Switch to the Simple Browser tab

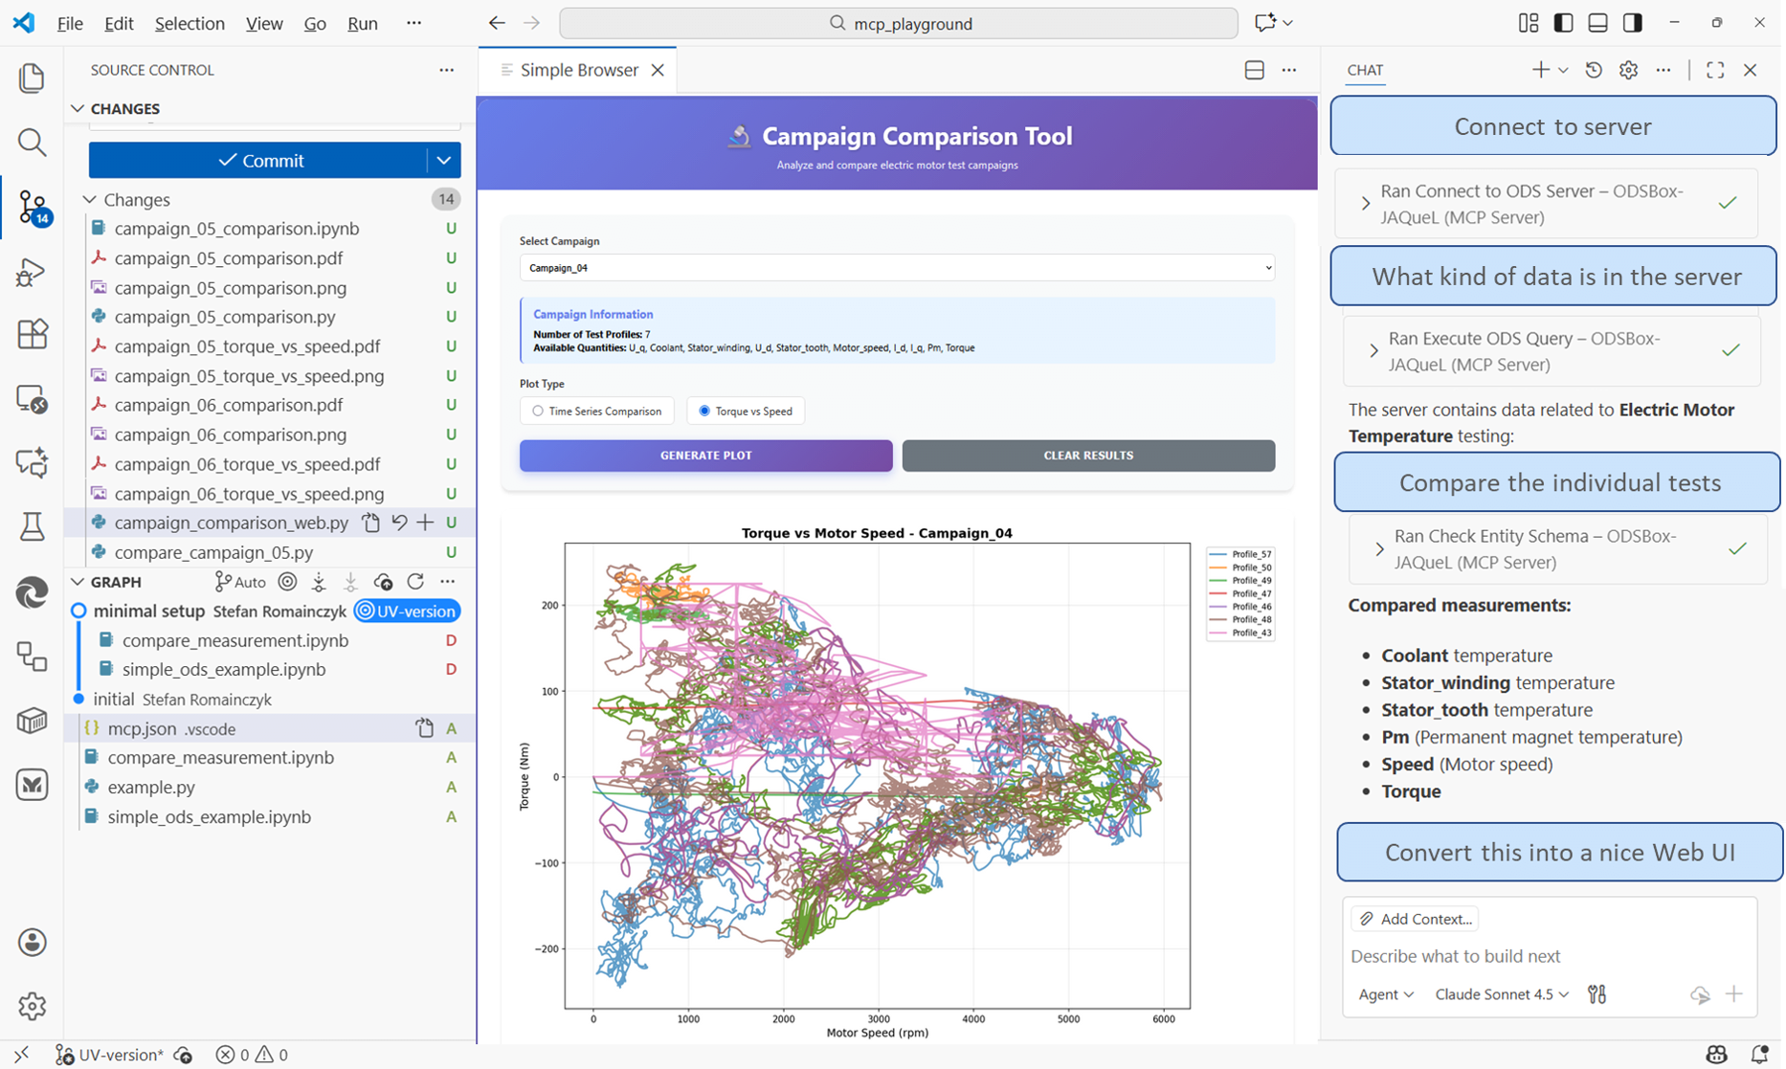(578, 70)
